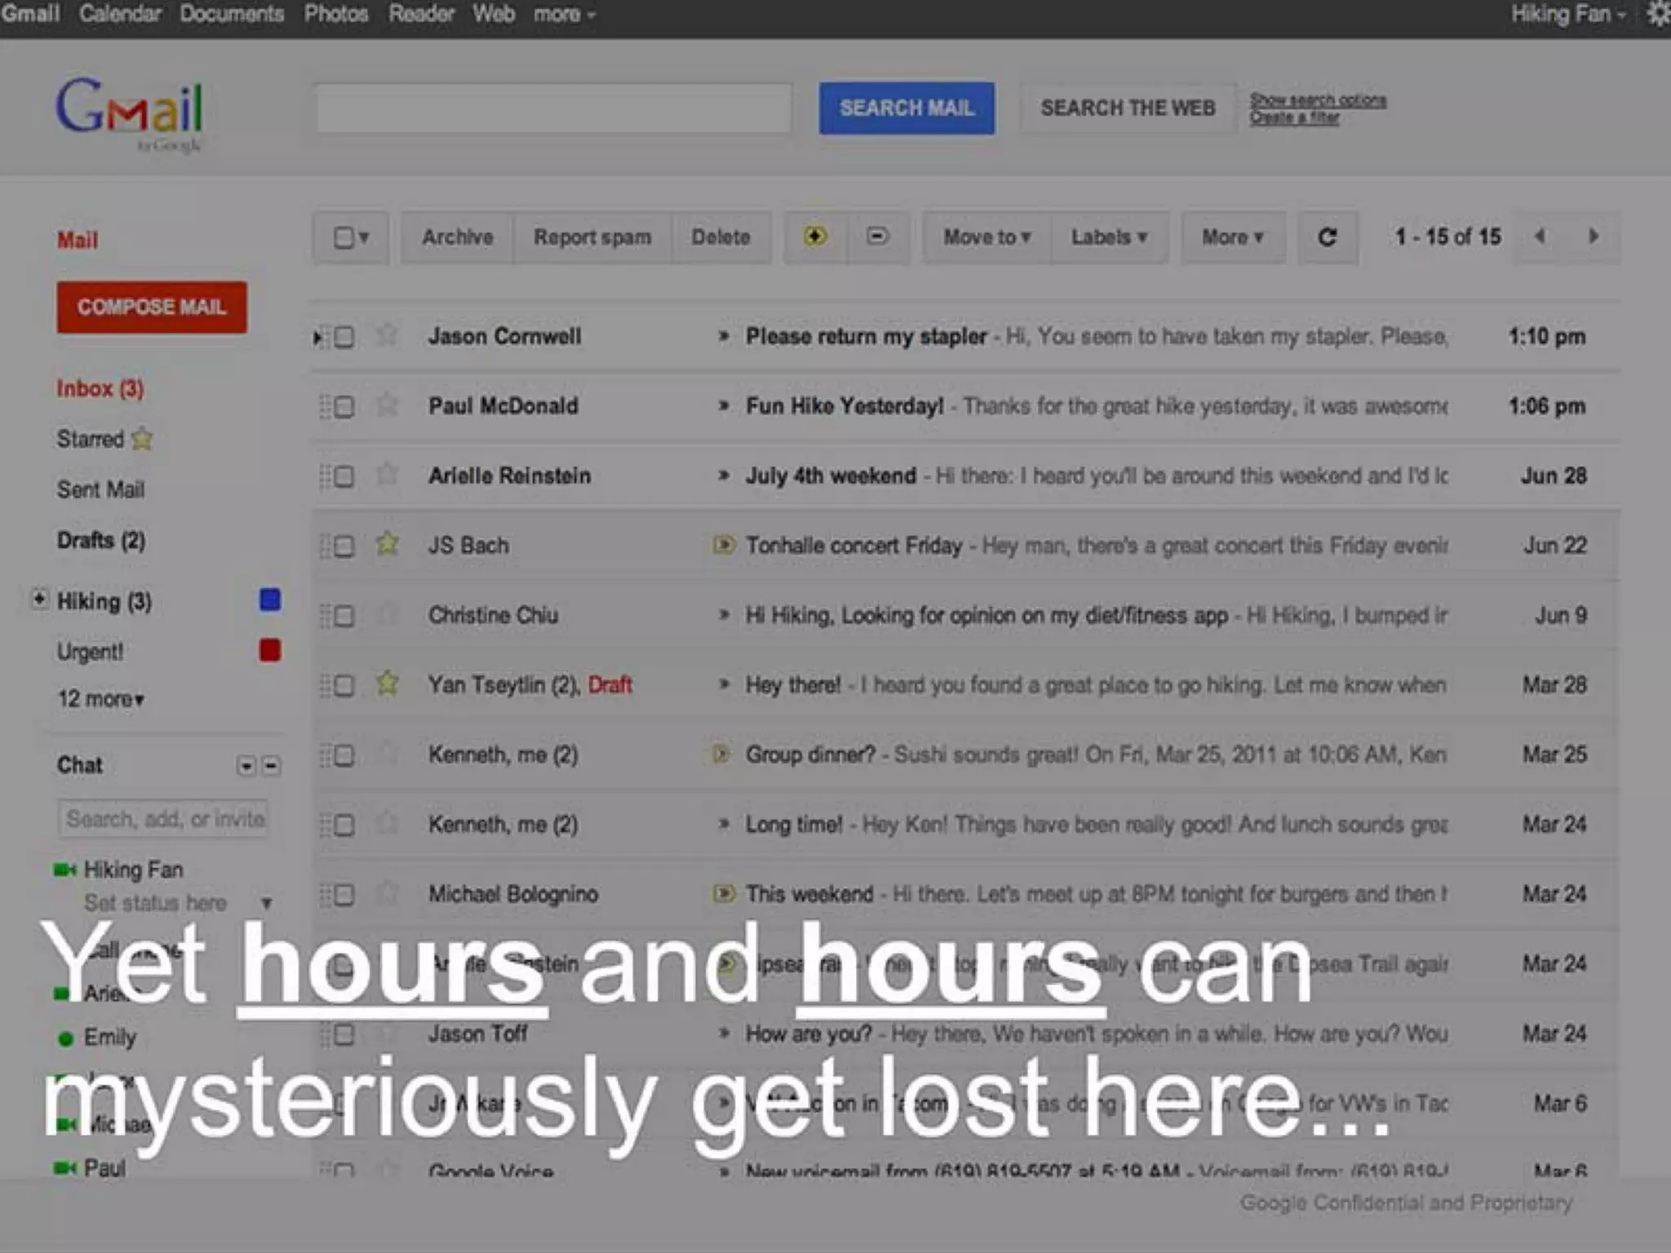Tick checkbox for Arielle Reinstein July 4th email
This screenshot has height=1253, width=1671.
click(344, 476)
